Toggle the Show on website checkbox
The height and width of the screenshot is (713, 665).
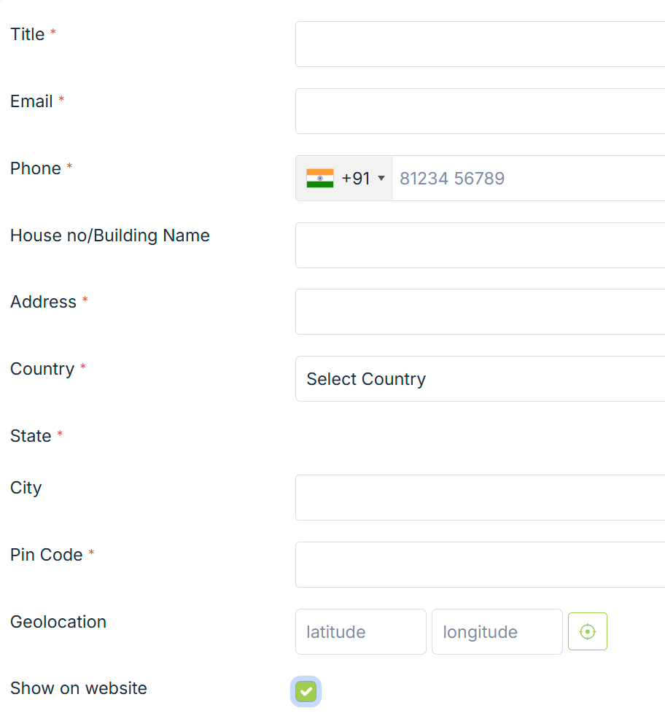pyautogui.click(x=306, y=691)
